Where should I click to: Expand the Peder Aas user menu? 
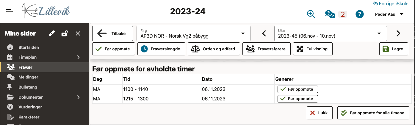pyautogui.click(x=389, y=14)
